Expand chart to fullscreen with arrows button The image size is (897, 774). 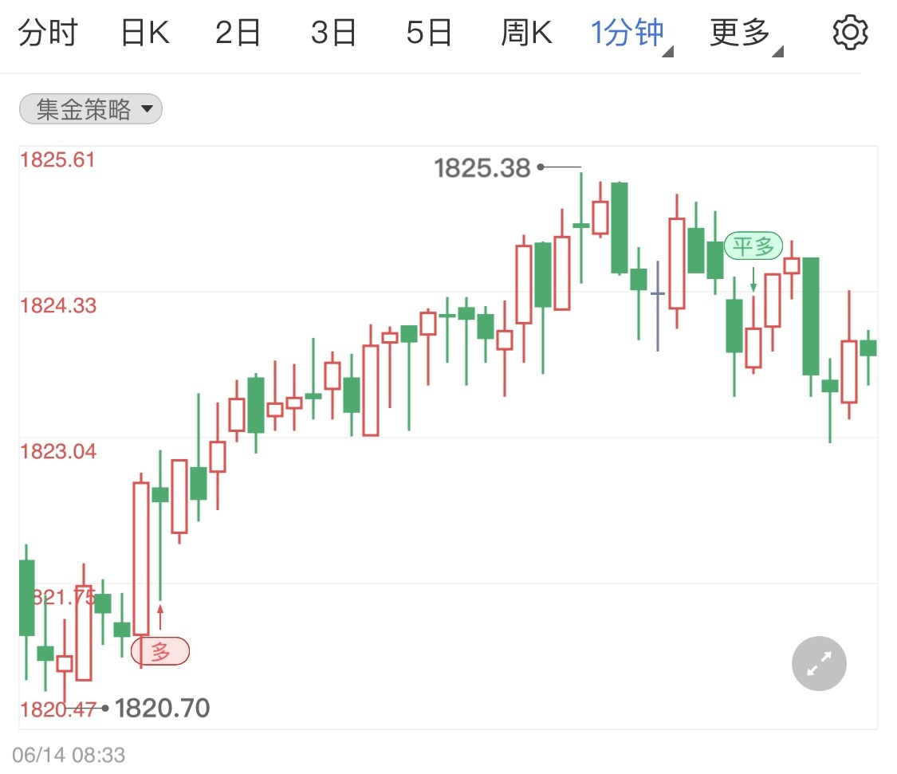tap(819, 663)
